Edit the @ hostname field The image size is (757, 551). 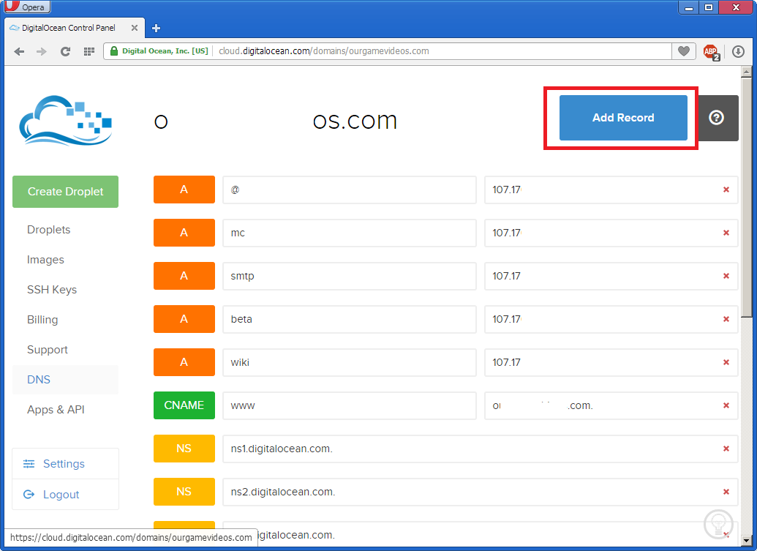click(x=350, y=190)
